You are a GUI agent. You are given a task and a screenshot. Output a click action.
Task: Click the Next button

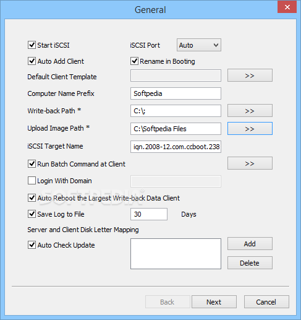point(214,302)
